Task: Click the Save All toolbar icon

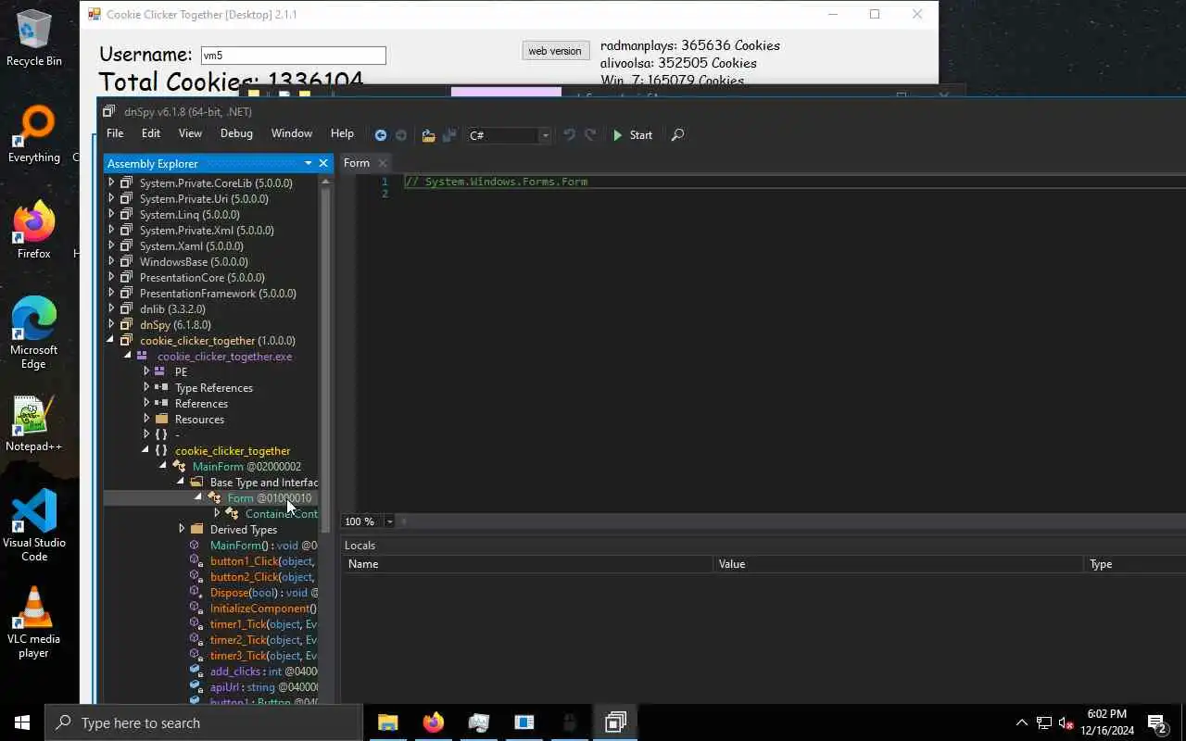Action: click(x=449, y=135)
